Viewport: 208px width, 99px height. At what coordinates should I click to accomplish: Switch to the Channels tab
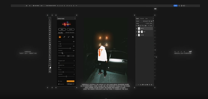[142, 18]
